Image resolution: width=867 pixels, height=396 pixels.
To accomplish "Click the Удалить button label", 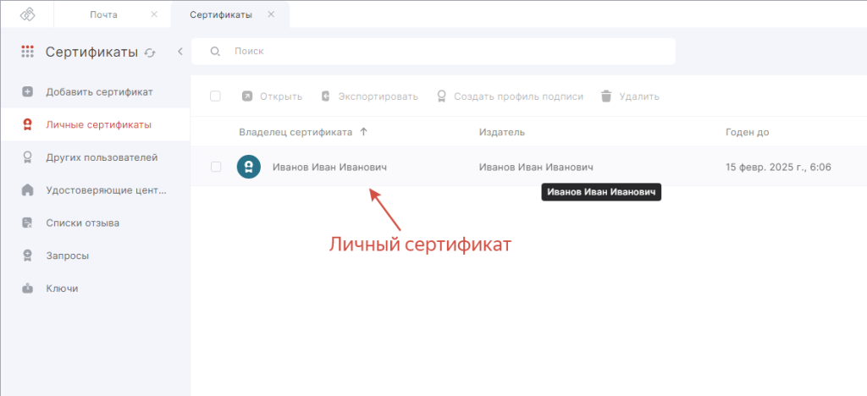I will point(639,96).
